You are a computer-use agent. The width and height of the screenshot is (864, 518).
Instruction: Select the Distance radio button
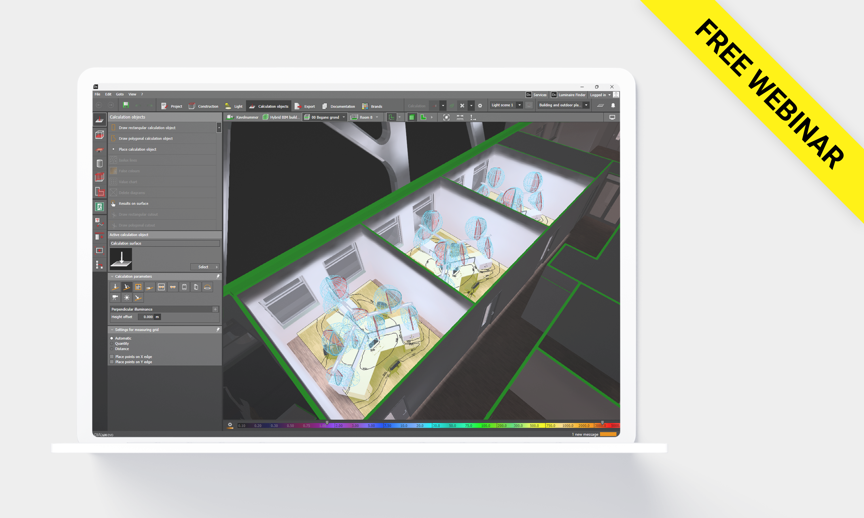pos(112,349)
